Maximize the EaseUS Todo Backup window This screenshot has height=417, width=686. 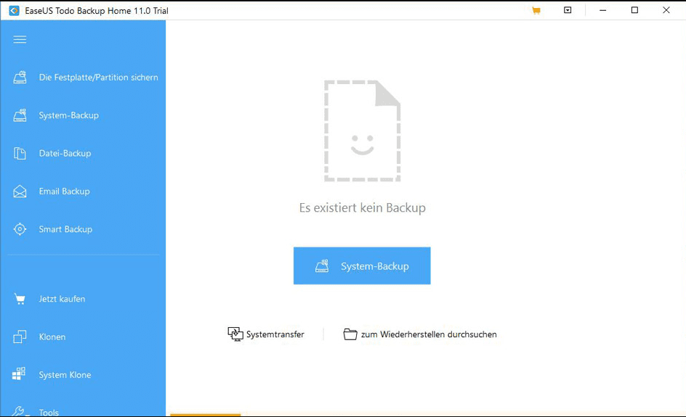point(634,10)
